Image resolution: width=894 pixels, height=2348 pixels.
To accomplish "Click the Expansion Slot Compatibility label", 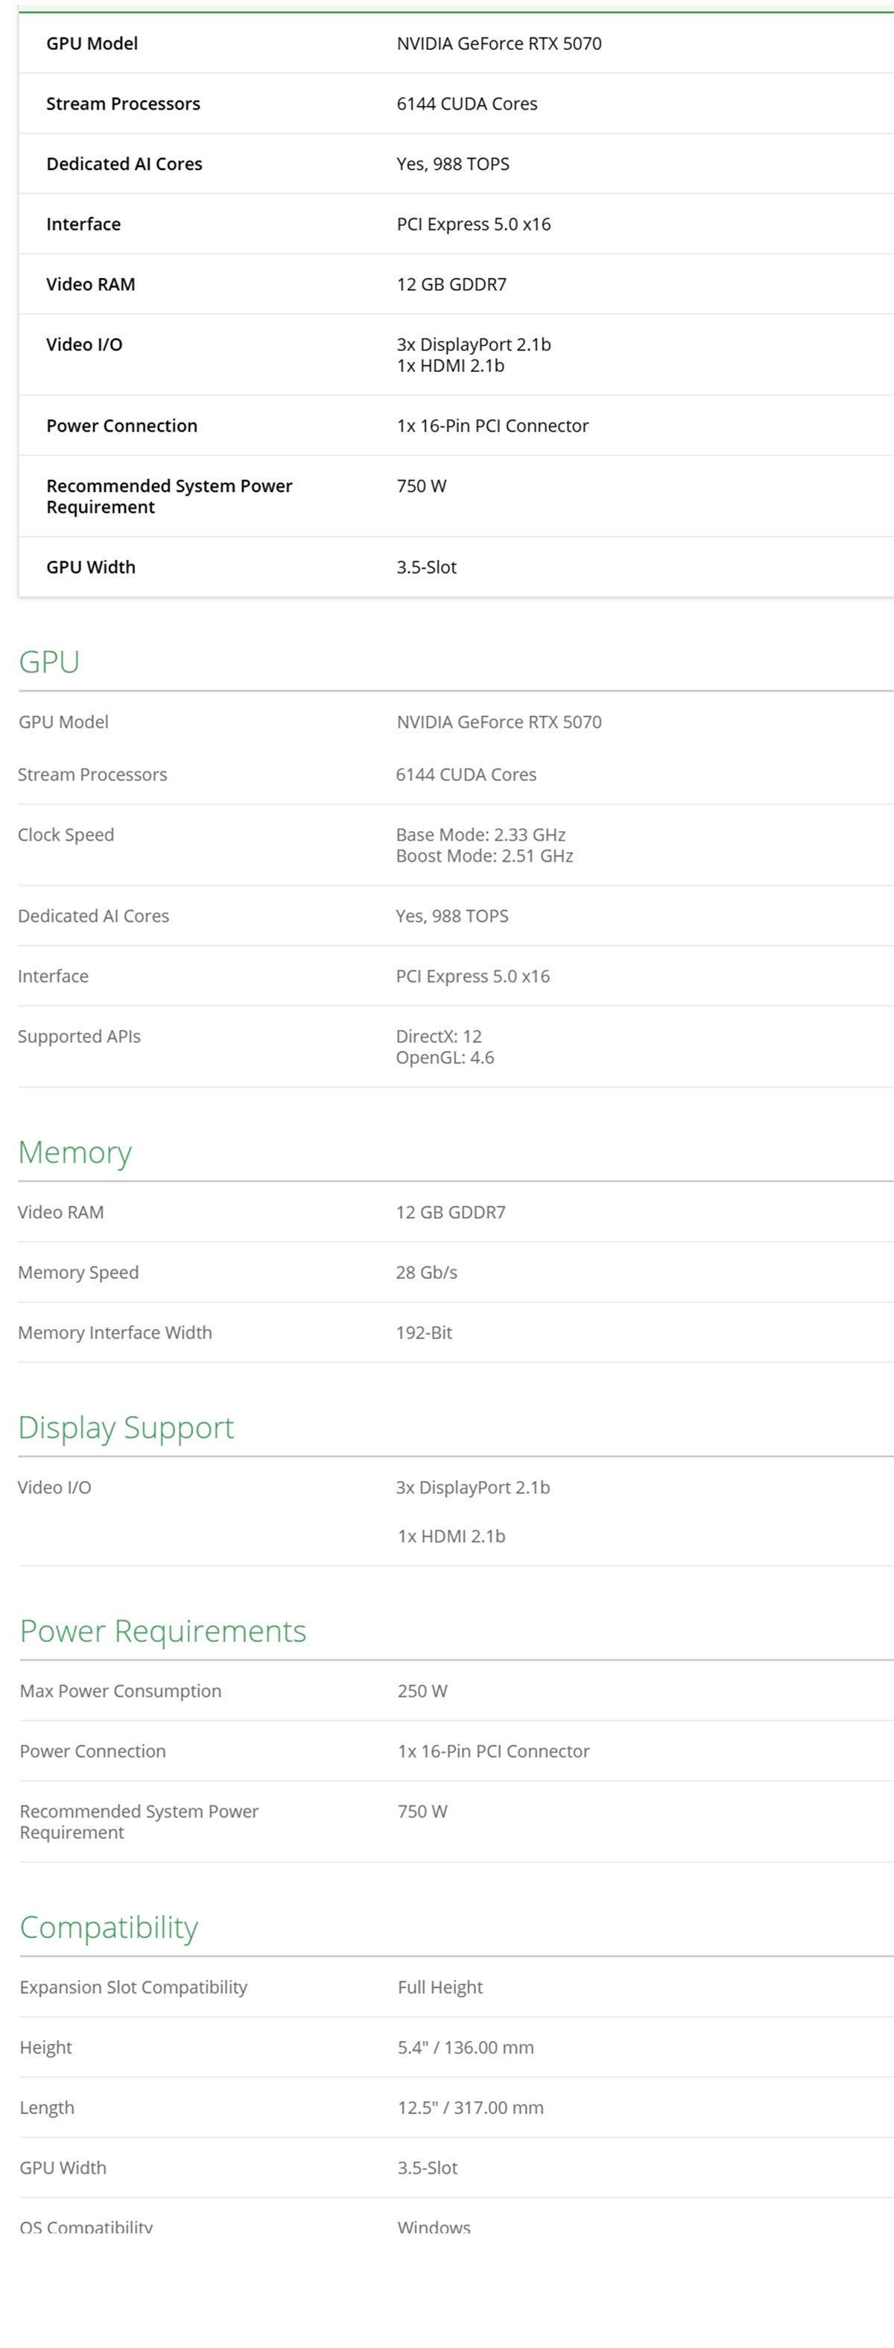I will click(133, 1987).
